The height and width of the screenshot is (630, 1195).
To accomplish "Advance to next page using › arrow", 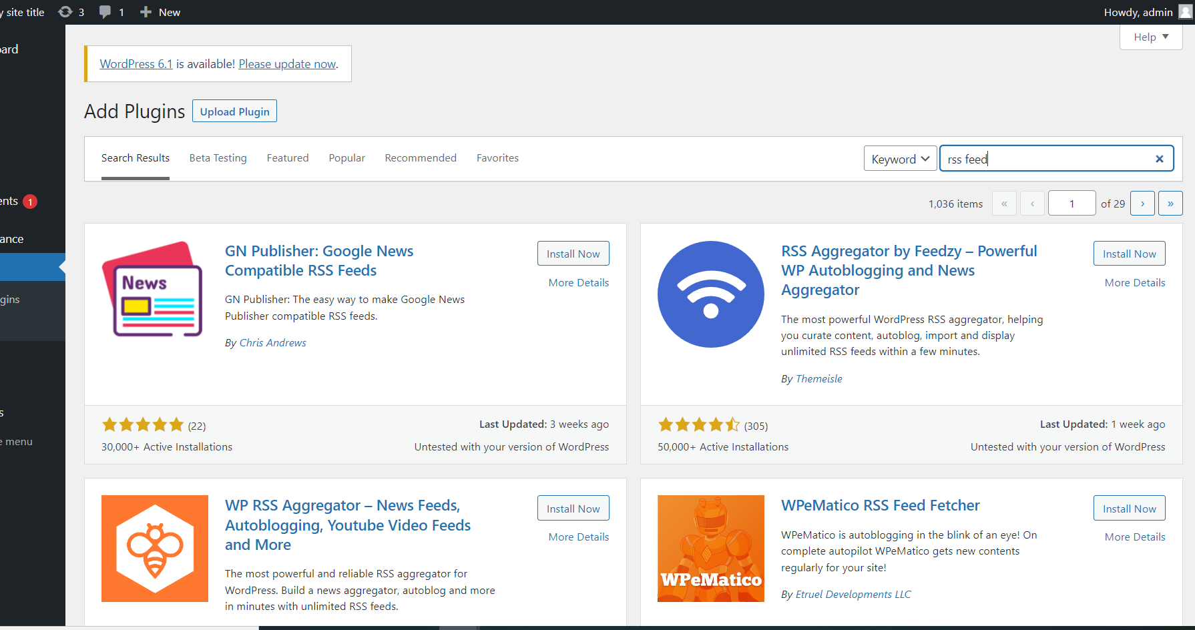I will (x=1142, y=203).
